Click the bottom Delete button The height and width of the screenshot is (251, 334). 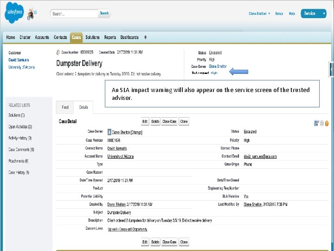(155, 242)
